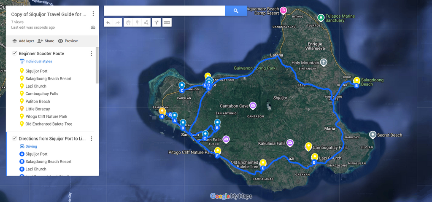Click the Holy Mountain cross marker
The image size is (432, 202).
324,62
